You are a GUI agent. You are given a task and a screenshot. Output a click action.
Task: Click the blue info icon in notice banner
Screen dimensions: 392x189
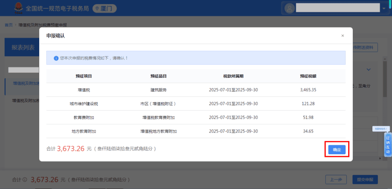(56, 58)
